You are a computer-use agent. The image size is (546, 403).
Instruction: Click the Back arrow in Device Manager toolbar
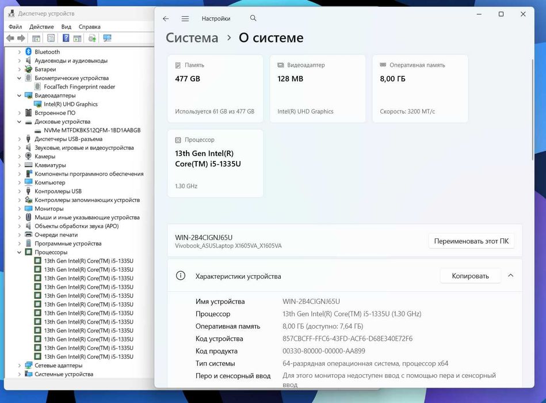pyautogui.click(x=10, y=38)
